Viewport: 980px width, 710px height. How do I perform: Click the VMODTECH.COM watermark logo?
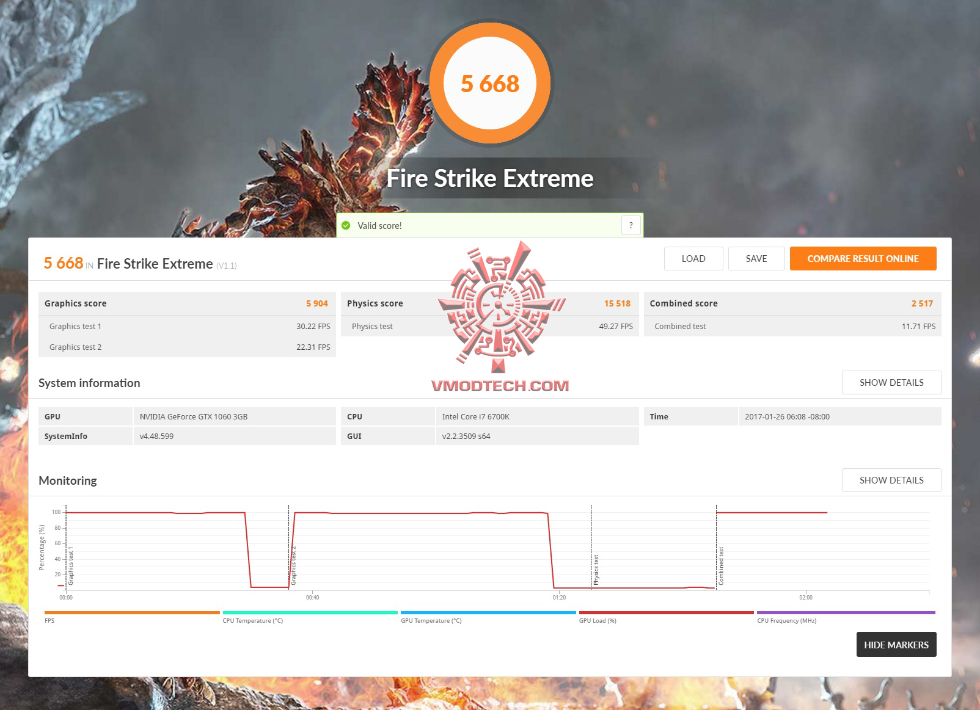tap(501, 317)
